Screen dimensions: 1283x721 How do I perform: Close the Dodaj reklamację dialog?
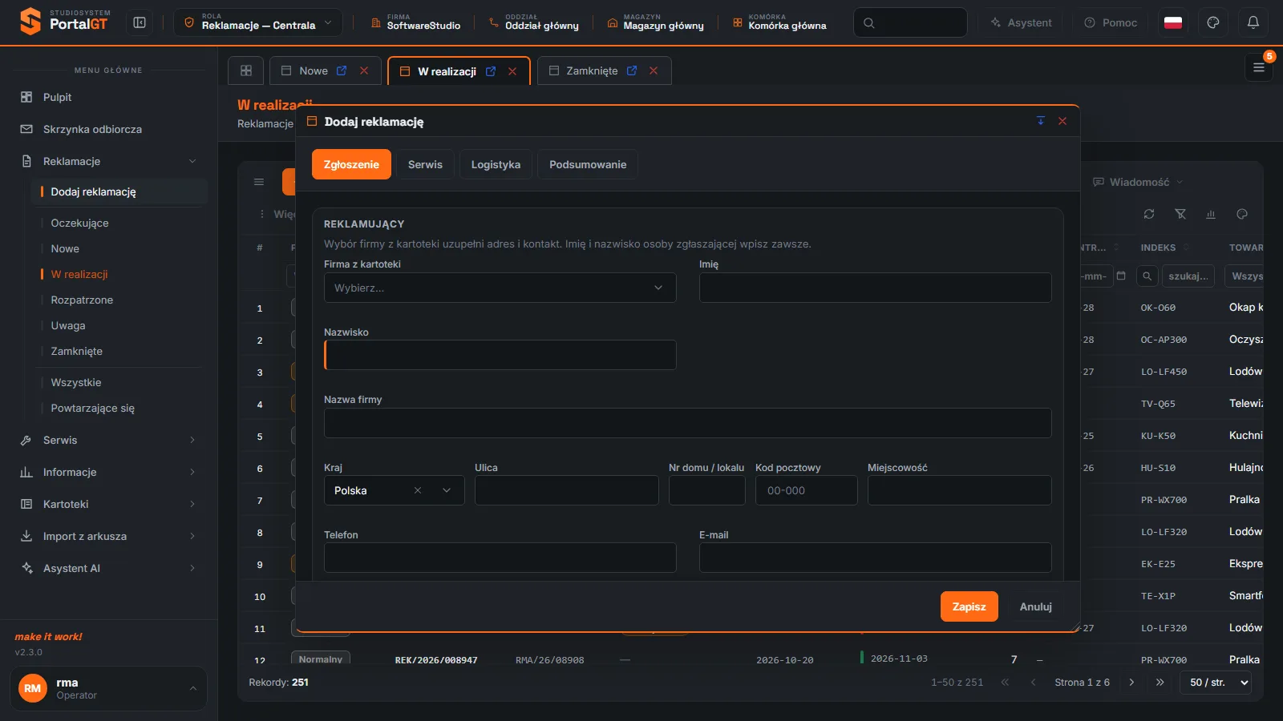[x=1062, y=121]
